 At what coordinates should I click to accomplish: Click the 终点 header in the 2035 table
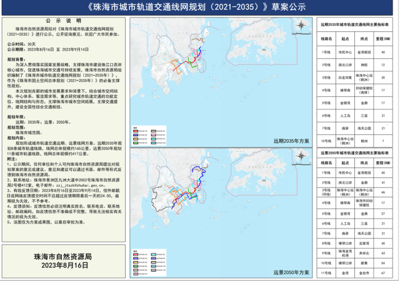tap(364, 39)
